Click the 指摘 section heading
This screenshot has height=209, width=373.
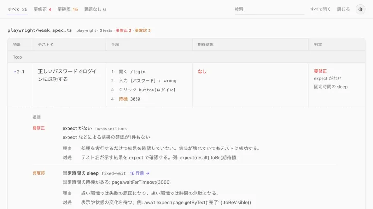point(36,117)
